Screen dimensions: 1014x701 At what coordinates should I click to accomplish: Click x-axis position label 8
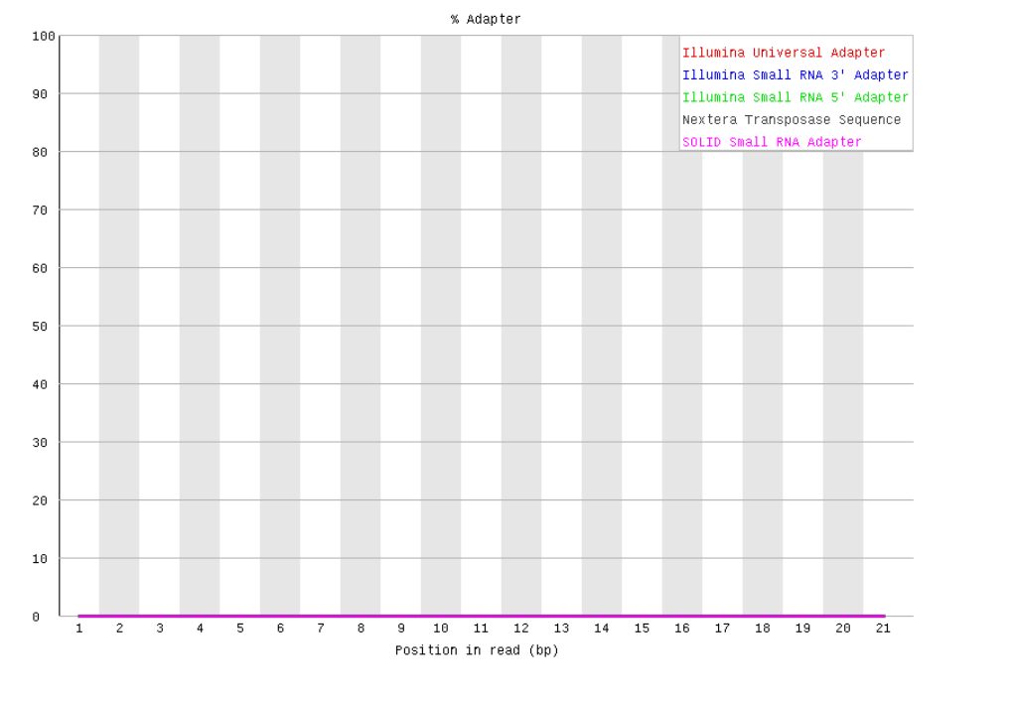coord(361,628)
